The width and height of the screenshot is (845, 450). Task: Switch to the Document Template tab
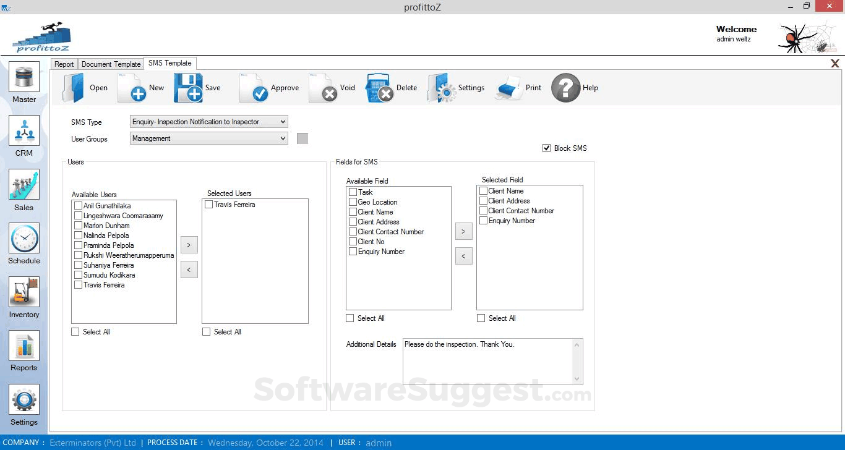(111, 63)
